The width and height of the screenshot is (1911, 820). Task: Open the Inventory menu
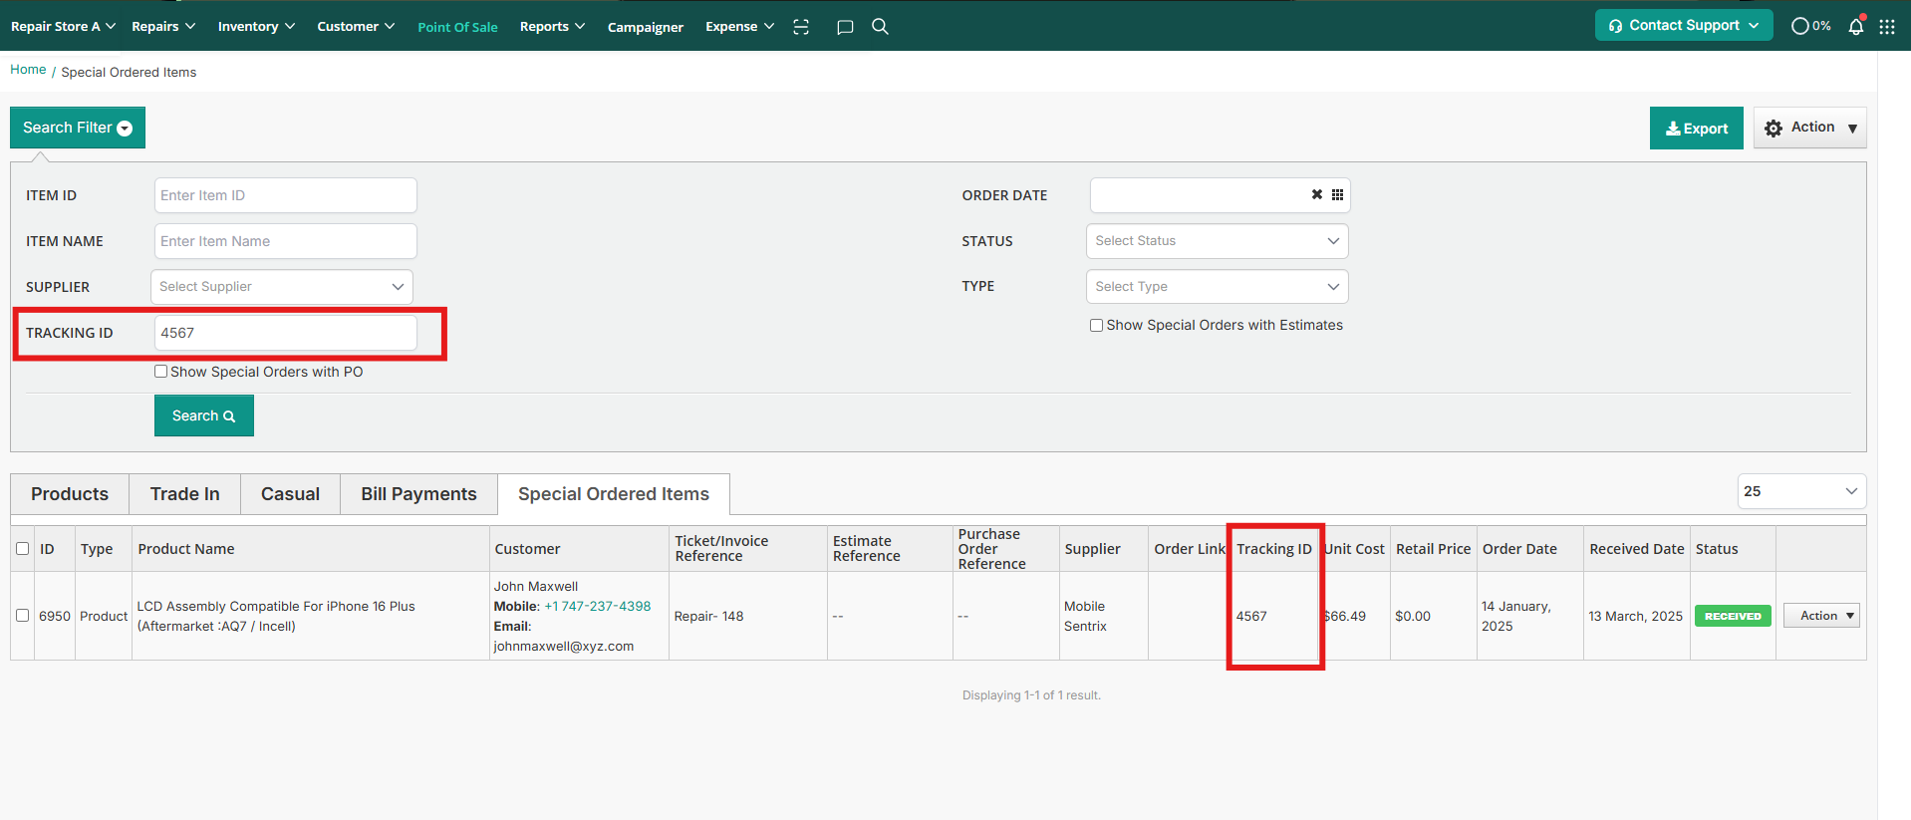click(x=256, y=27)
